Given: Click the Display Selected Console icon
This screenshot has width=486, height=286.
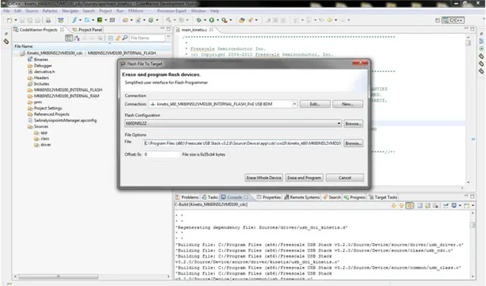Looking at the screenshot, I should point(453,205).
